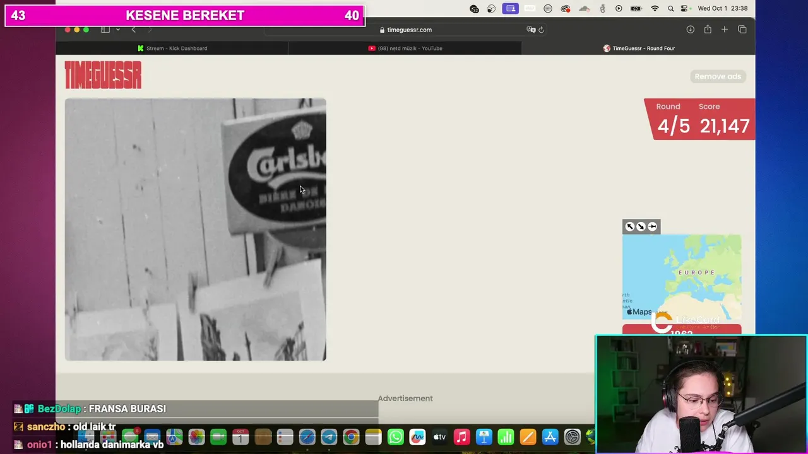This screenshot has width=808, height=454.
Task: Click the battery status icon
Action: point(636,8)
